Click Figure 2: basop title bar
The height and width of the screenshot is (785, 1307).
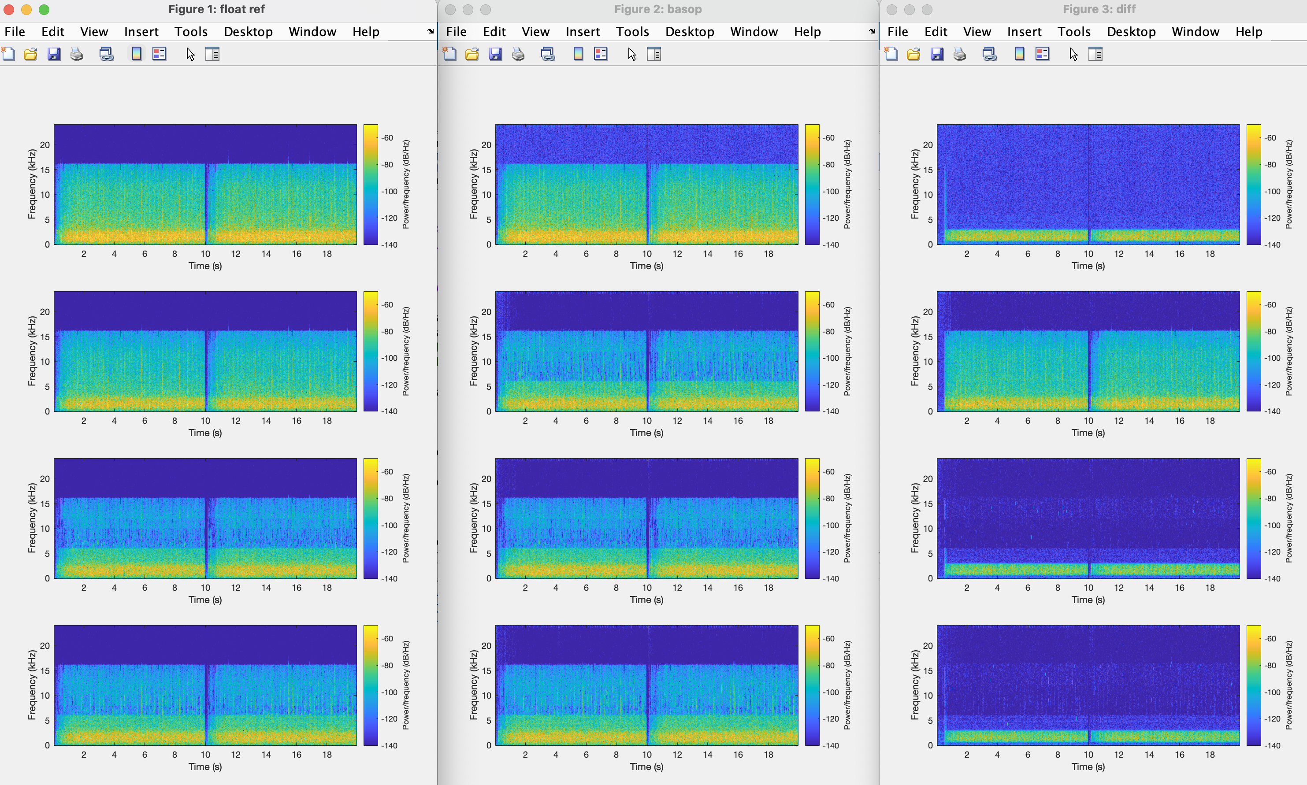[x=658, y=9]
